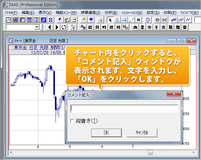This screenshot has height=160, width=201.
Task: Open the ファイル(F) menu
Action: [x=11, y=13]
